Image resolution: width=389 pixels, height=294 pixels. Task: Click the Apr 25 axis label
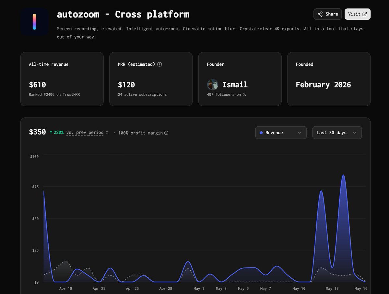tap(133, 288)
